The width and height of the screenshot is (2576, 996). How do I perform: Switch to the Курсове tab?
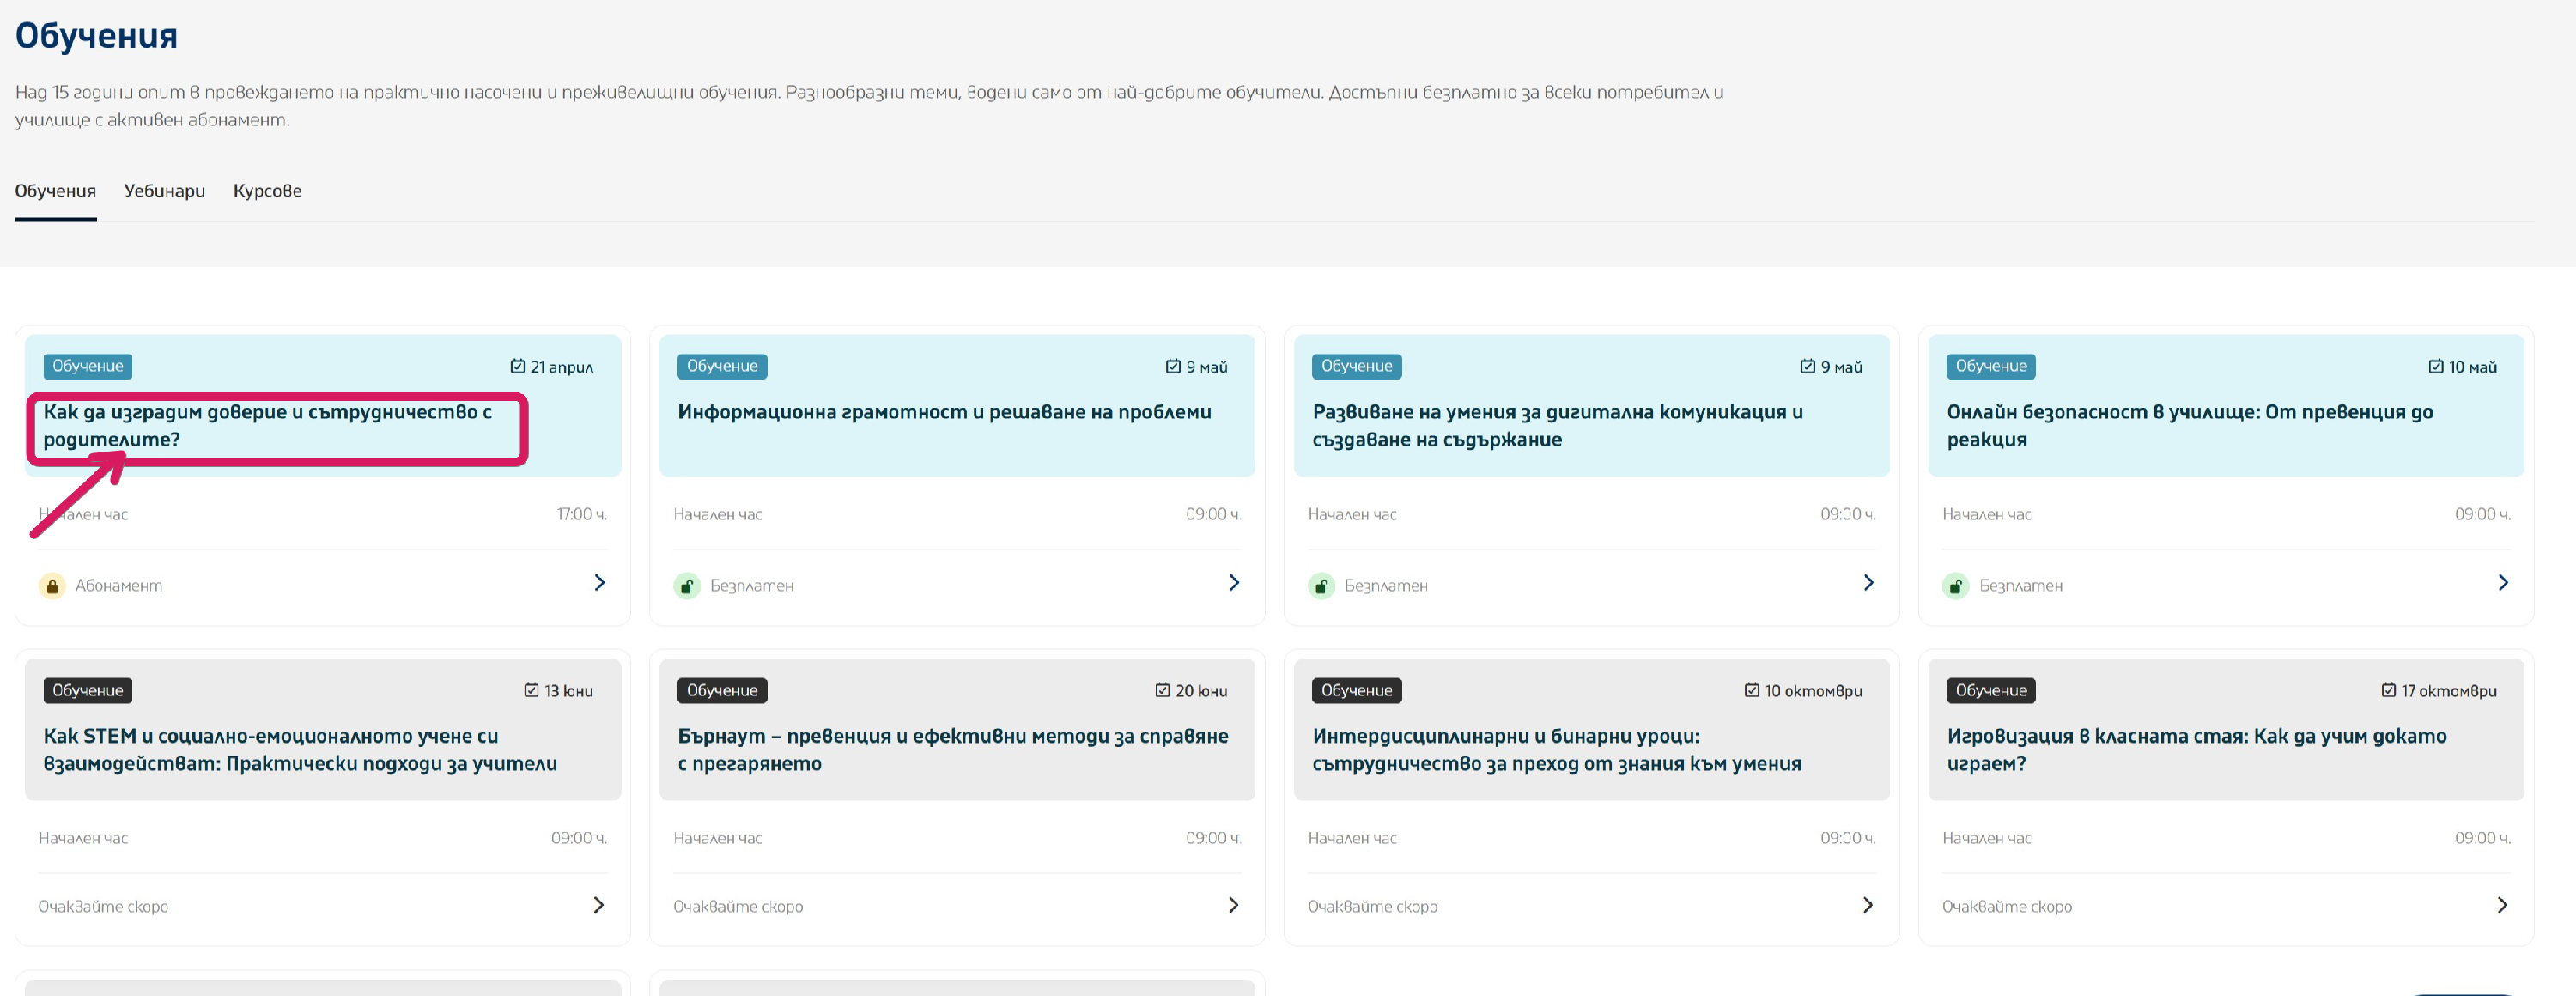(x=267, y=191)
